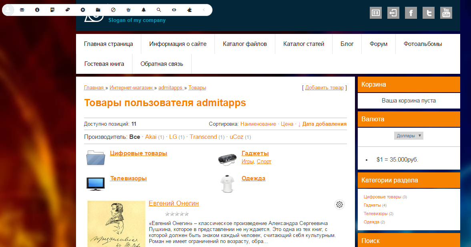Filter products by Akai manufacturer

[x=150, y=136]
